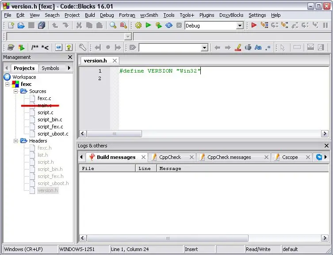
Task: Click the clear search field icon
Action: [x=133, y=47]
